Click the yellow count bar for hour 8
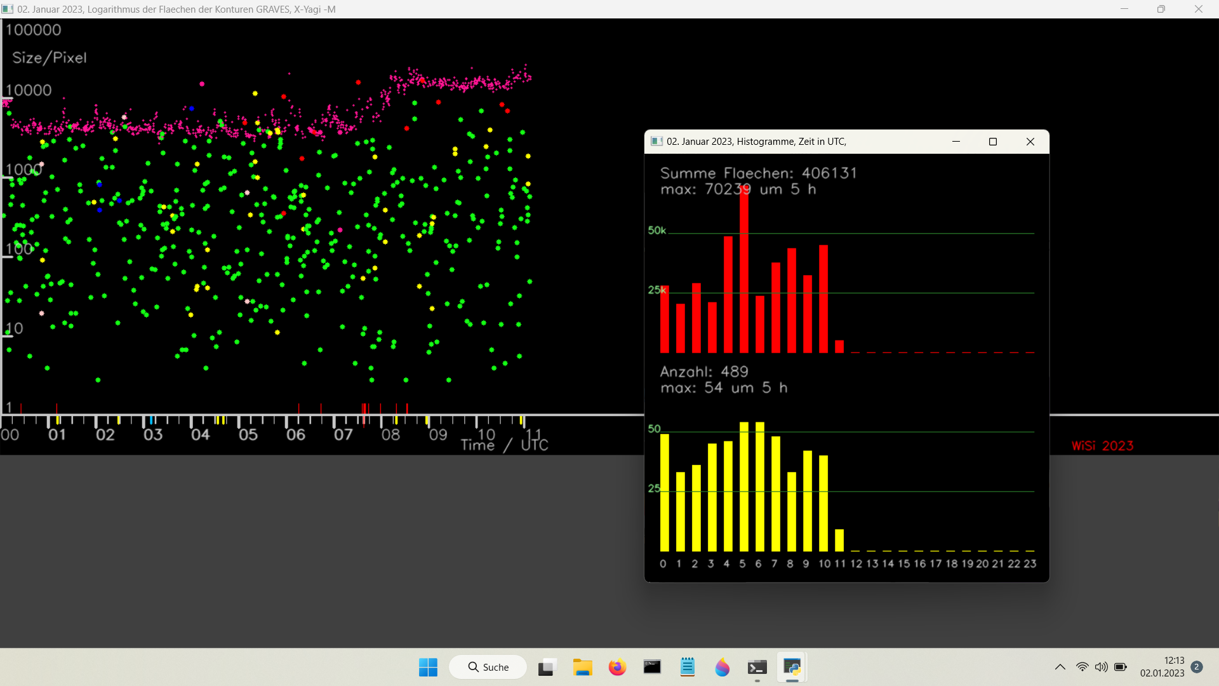The width and height of the screenshot is (1219, 686). (792, 512)
